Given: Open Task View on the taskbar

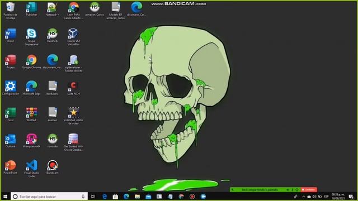Looking at the screenshot, I should (x=93, y=197).
